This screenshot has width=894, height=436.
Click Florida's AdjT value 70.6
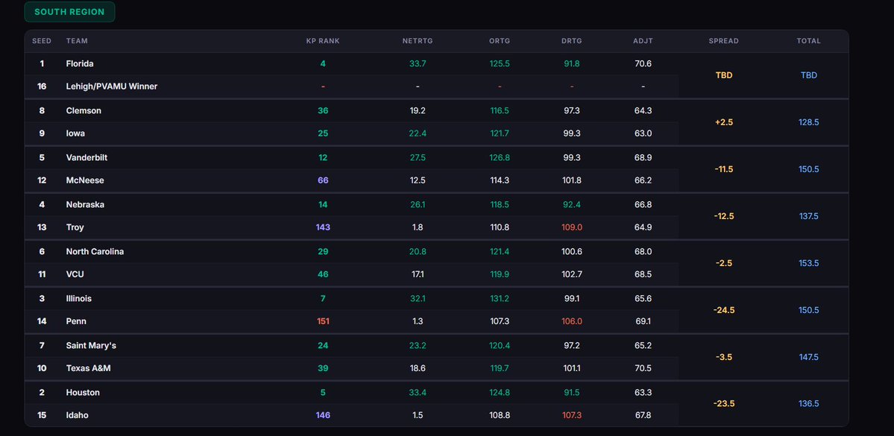tap(643, 64)
